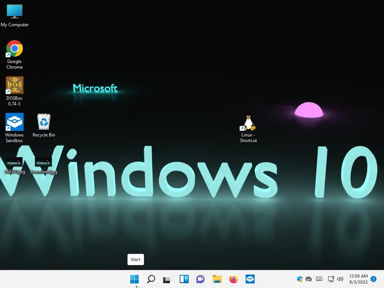
Task: Open the Widgets panel icon
Action: coord(184,279)
